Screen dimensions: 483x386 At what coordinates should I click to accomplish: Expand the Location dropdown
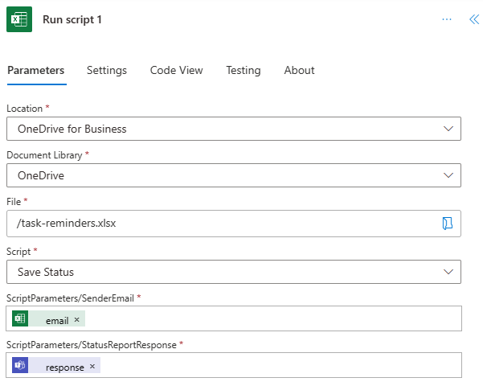click(448, 129)
